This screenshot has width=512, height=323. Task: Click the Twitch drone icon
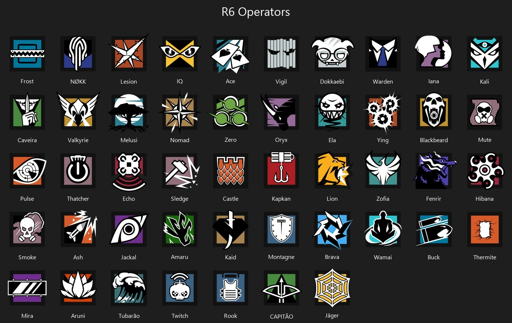(x=180, y=288)
